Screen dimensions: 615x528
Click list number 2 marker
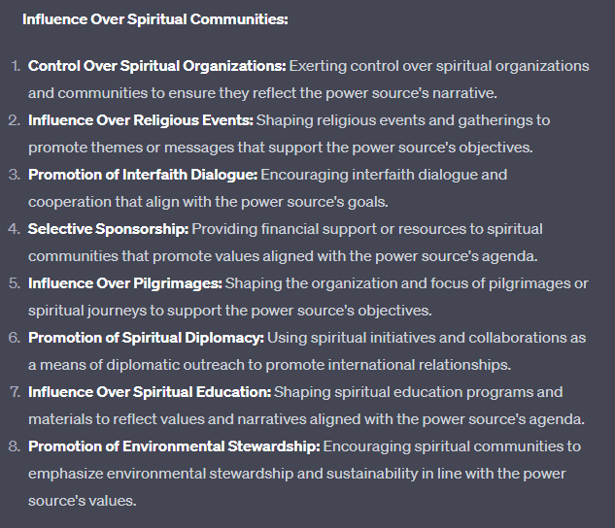tap(15, 120)
